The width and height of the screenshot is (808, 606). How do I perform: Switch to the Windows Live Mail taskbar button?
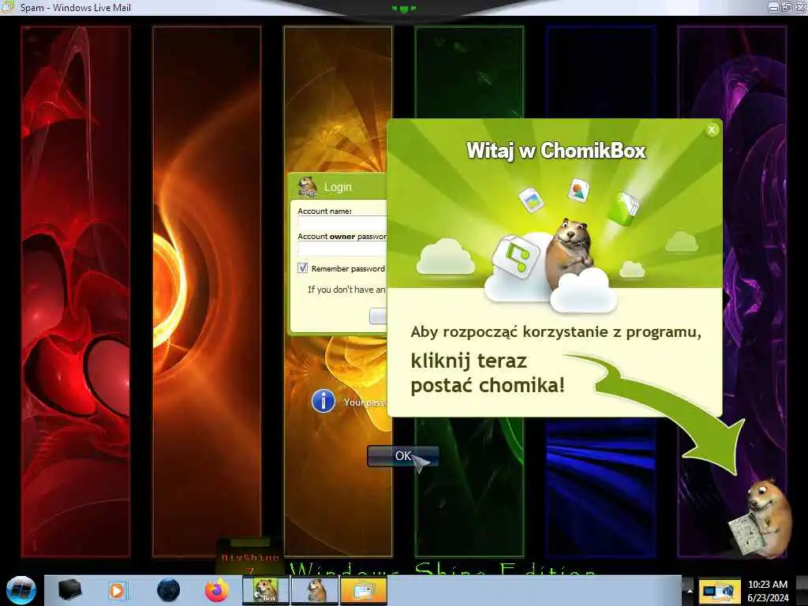coord(363,590)
